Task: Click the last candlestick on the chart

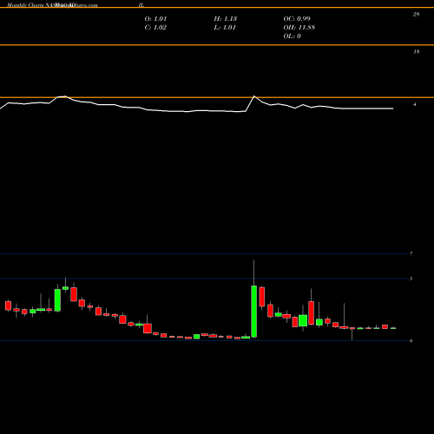Action: (393, 328)
